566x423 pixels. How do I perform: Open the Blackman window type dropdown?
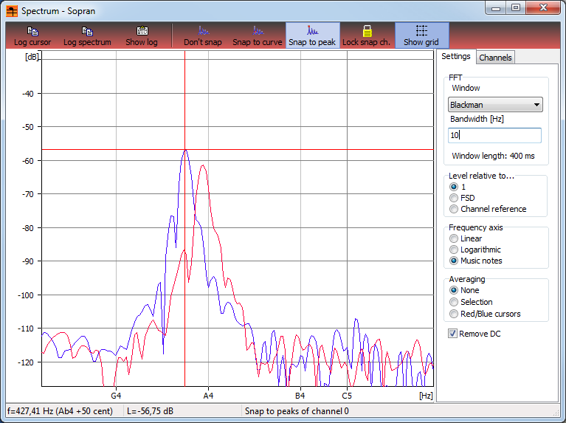(495, 105)
